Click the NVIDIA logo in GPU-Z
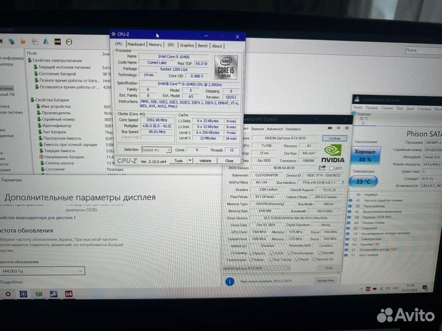The width and height of the screenshot is (442, 331). 333,154
